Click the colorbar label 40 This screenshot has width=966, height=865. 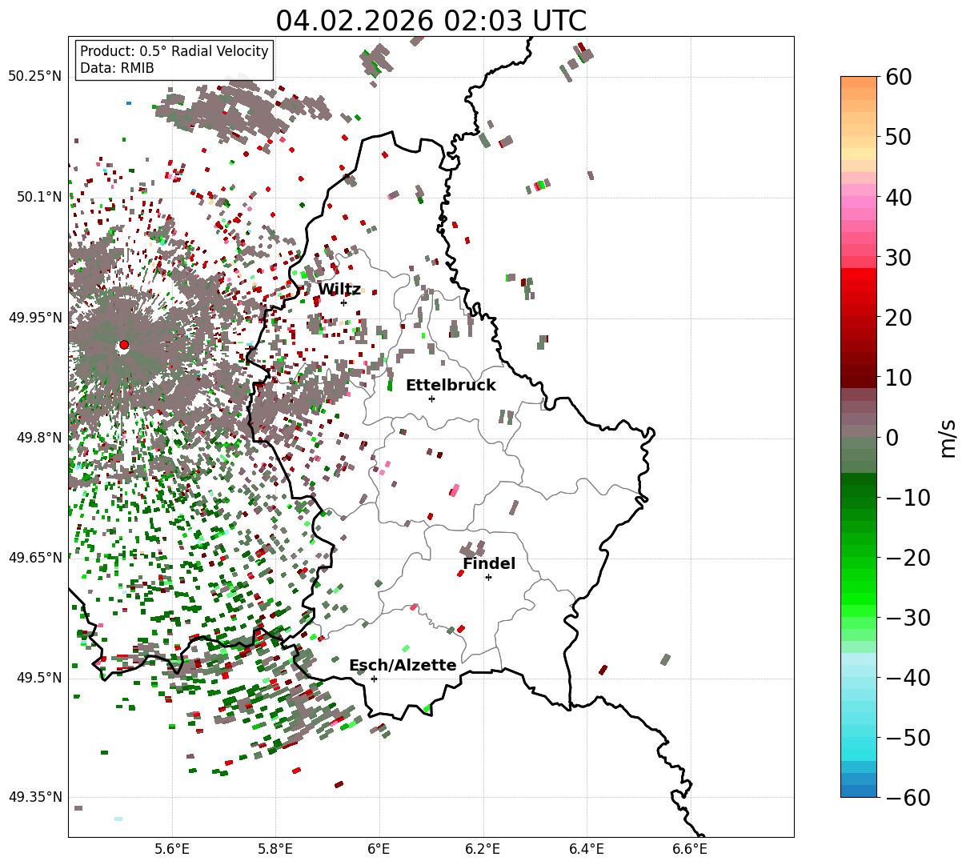(898, 197)
